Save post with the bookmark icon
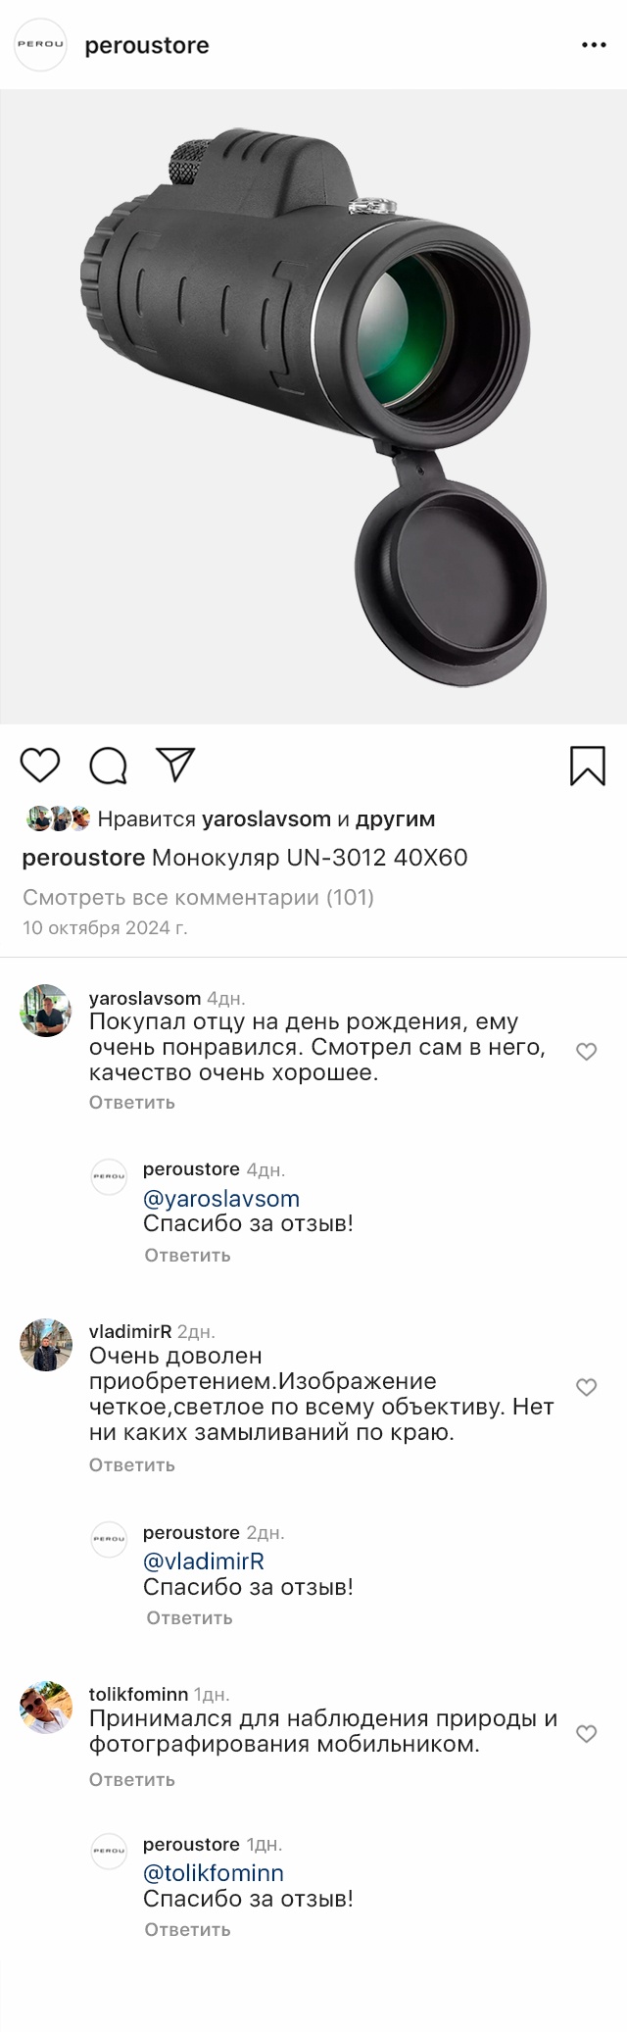The height and width of the screenshot is (2032, 627). pyautogui.click(x=587, y=766)
